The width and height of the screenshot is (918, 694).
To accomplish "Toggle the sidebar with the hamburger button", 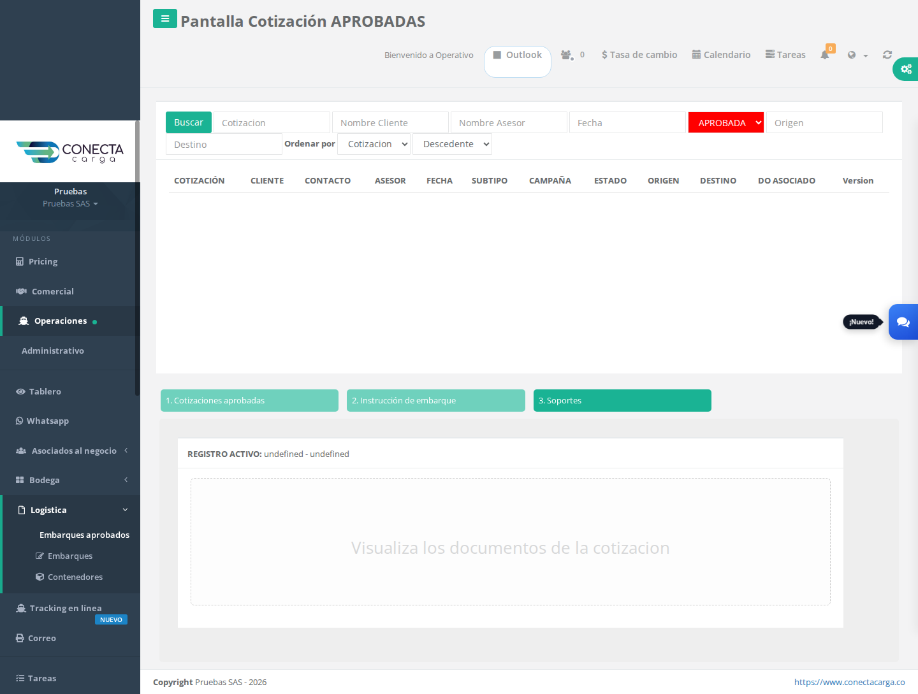I will click(165, 18).
